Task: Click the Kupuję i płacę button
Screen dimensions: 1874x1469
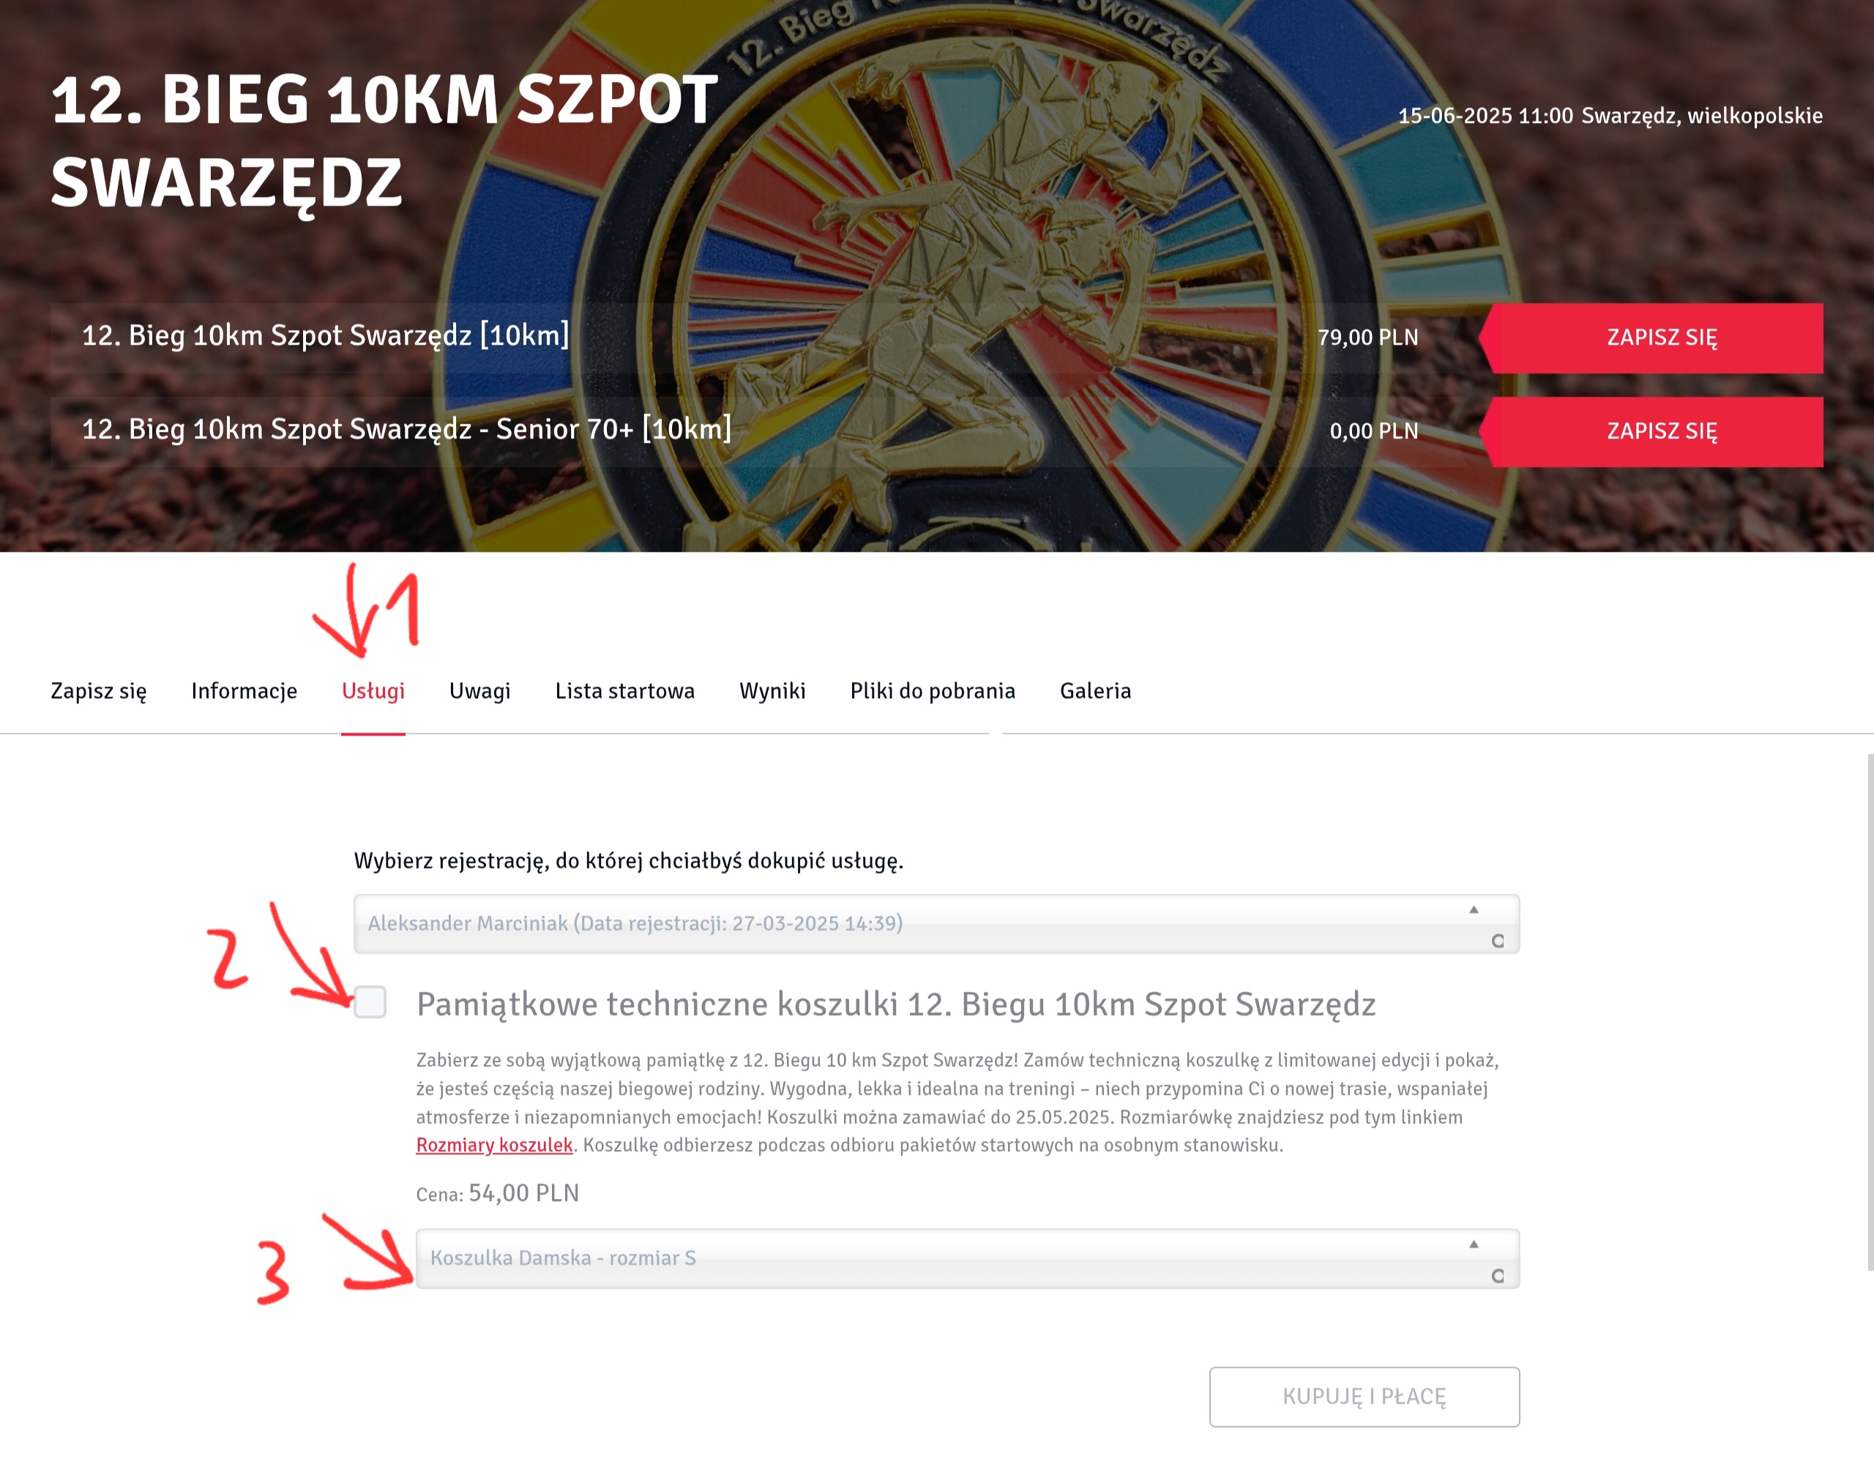Action: pos(1364,1396)
